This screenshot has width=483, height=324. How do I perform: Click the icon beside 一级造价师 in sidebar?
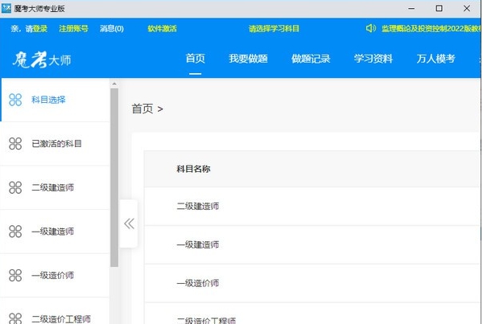[15, 275]
